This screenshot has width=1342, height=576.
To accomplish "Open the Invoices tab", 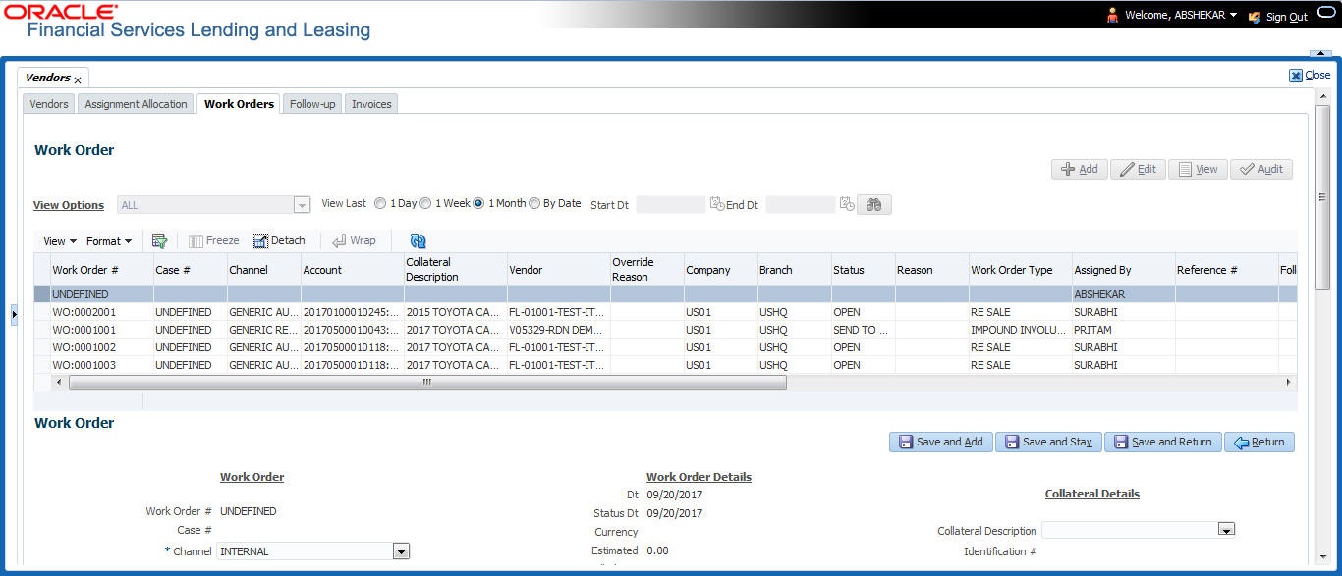I will pyautogui.click(x=371, y=104).
